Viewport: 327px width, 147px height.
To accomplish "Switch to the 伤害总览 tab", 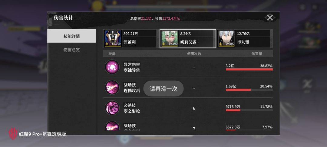I will (72, 50).
